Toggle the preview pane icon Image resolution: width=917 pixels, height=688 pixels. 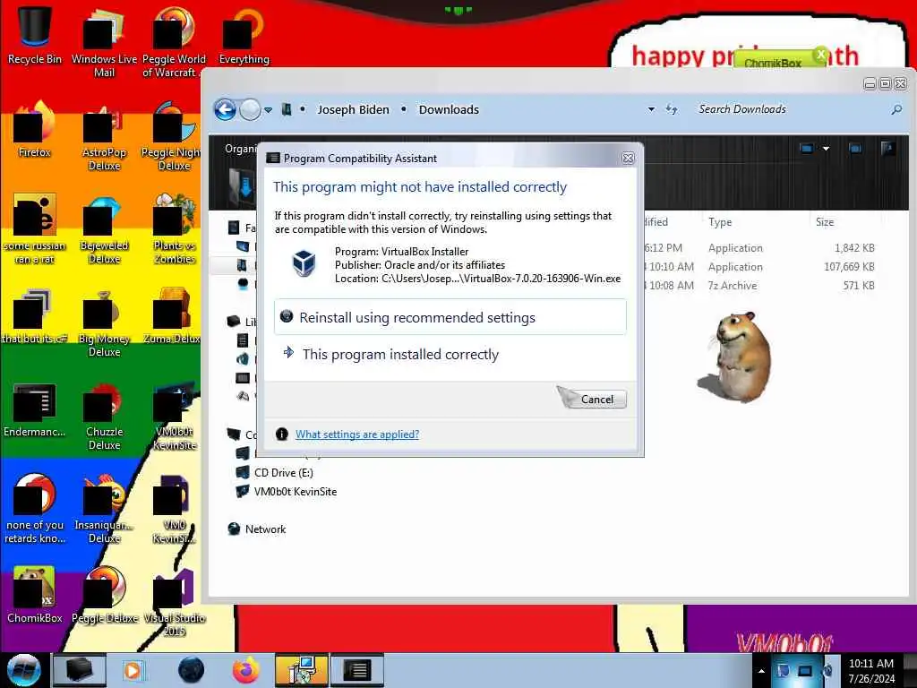854,149
